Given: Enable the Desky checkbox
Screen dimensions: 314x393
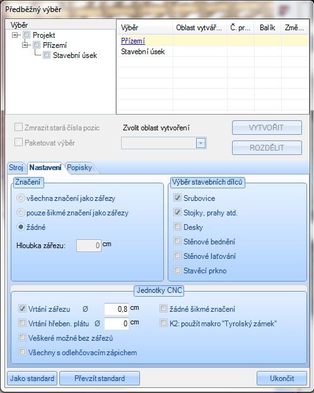Looking at the screenshot, I should pyautogui.click(x=177, y=227).
